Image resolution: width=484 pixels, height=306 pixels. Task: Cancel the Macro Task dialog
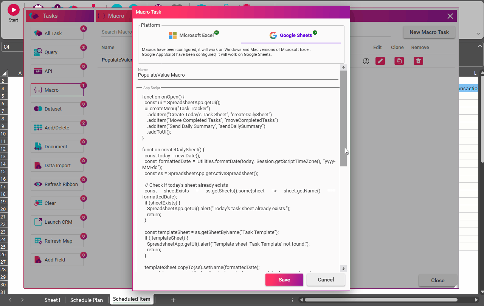coord(326,280)
